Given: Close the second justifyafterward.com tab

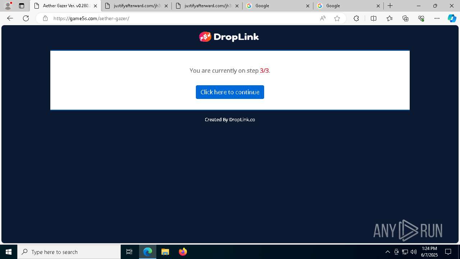Looking at the screenshot, I should point(237,6).
